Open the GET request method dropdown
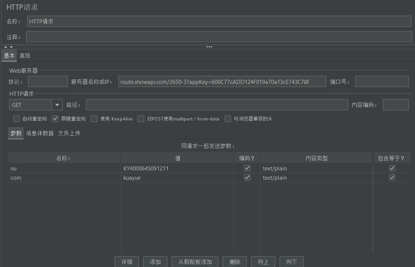The height and width of the screenshot is (267, 415). click(56, 105)
